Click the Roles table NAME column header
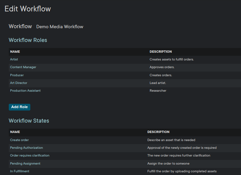241x175 pixels. pos(15,52)
